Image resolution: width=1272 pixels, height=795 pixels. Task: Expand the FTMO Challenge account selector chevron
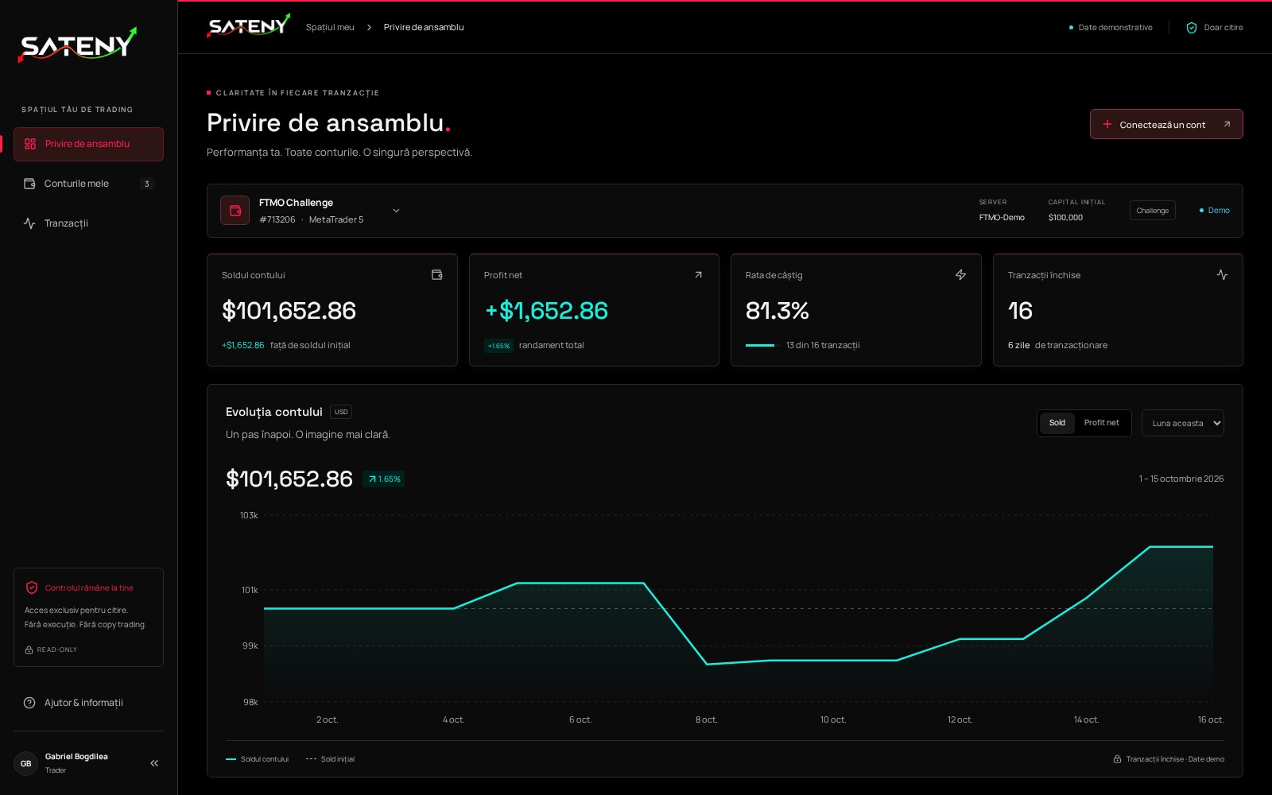[396, 211]
